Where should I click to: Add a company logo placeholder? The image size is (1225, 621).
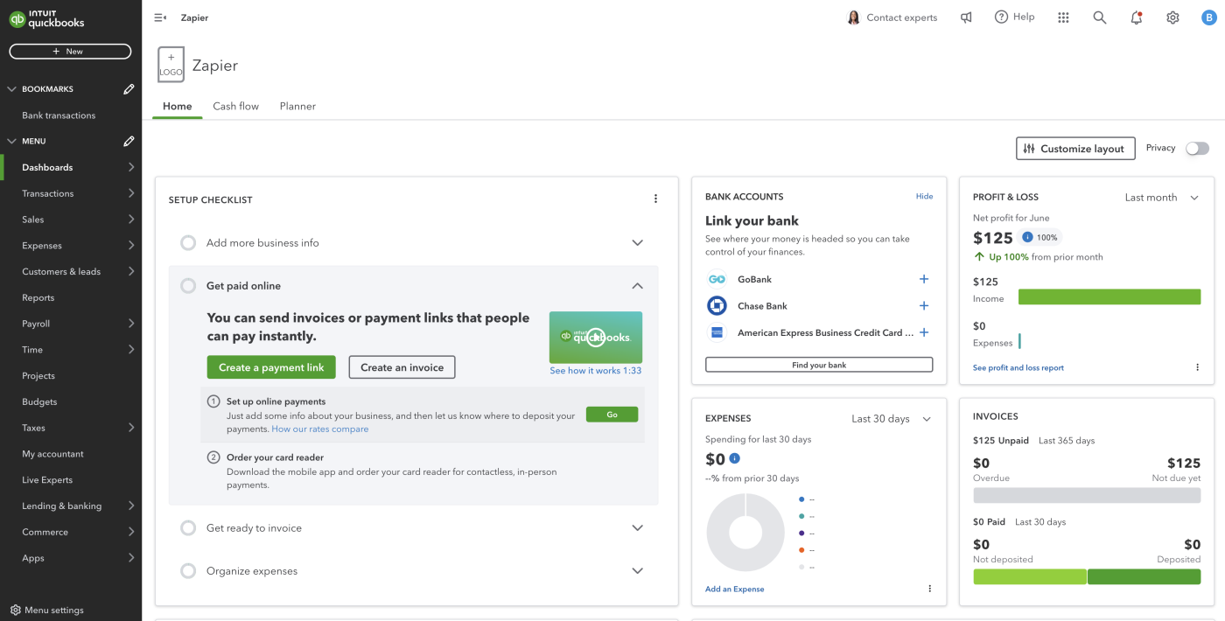(171, 65)
